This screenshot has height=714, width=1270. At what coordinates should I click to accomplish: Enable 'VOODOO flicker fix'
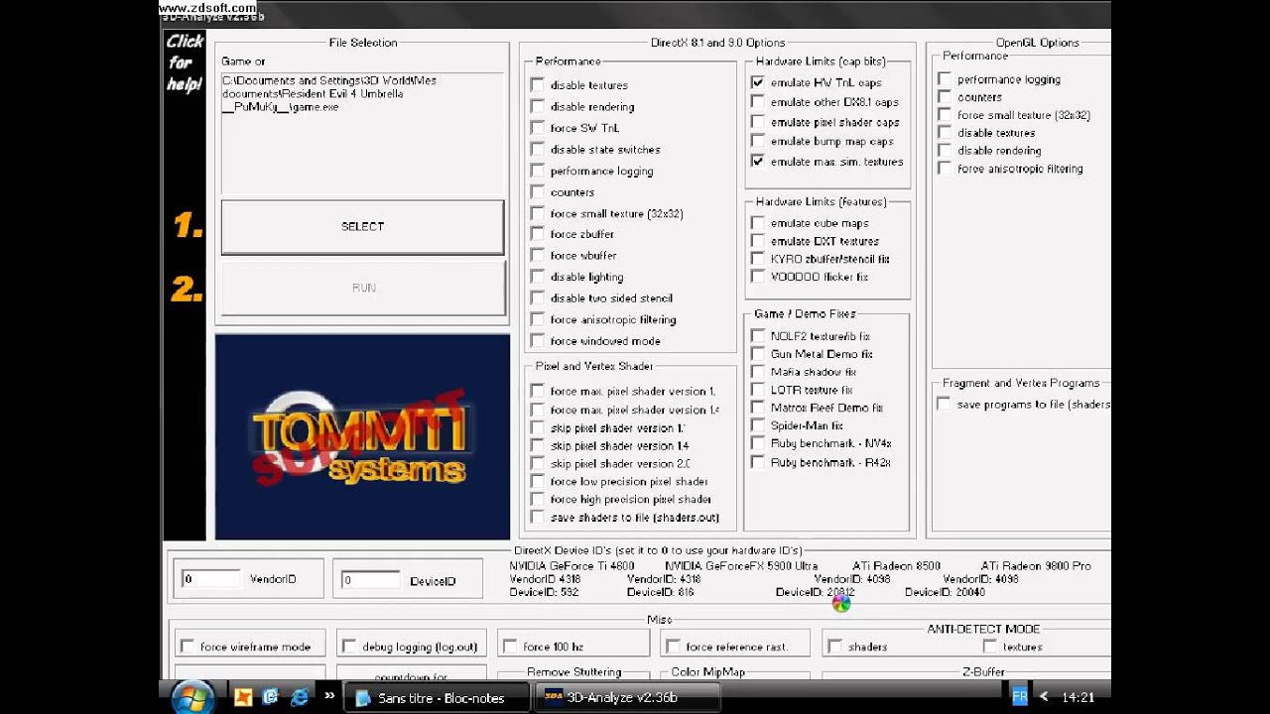point(758,277)
